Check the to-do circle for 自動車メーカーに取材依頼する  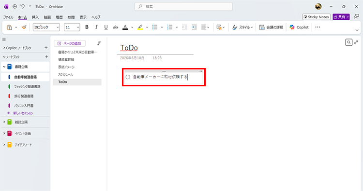tap(128, 77)
